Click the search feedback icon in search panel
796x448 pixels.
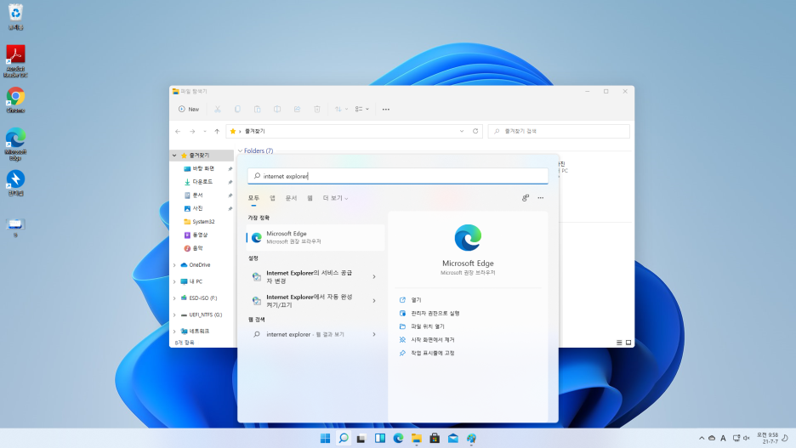(526, 198)
